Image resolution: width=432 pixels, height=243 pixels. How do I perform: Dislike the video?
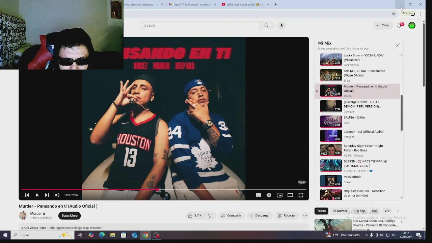[210, 215]
